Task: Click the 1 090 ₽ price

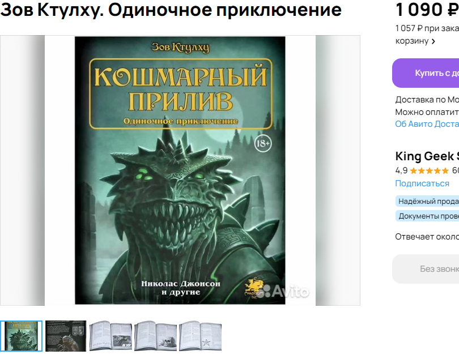Action: coord(427,10)
